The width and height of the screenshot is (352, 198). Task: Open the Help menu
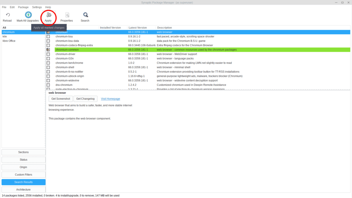pos(48,7)
